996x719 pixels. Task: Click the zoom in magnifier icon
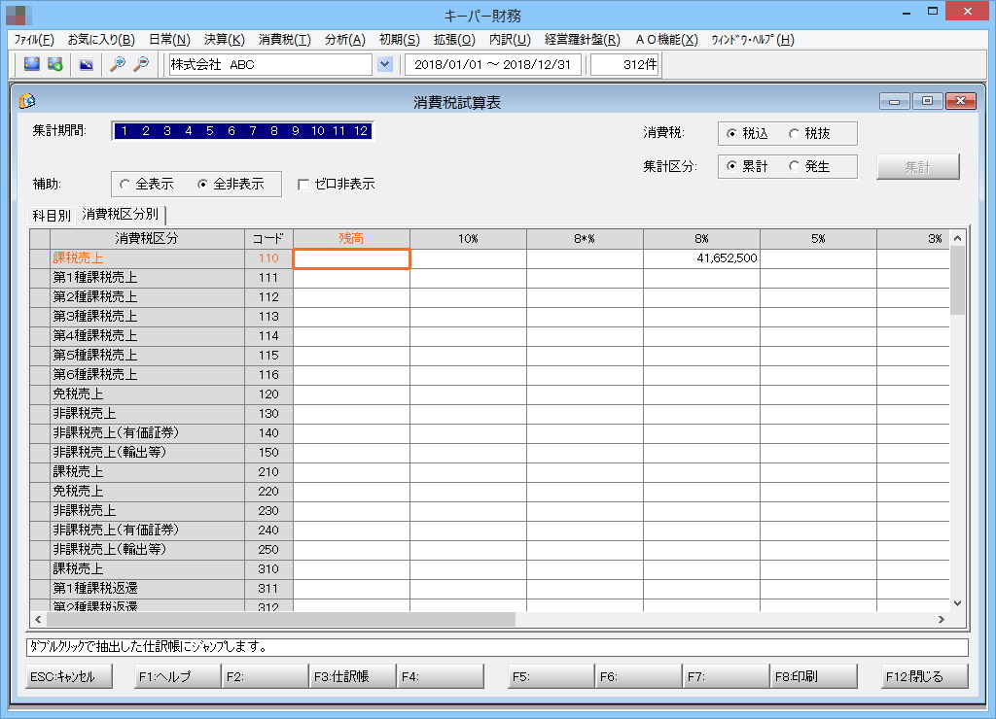[x=118, y=64]
